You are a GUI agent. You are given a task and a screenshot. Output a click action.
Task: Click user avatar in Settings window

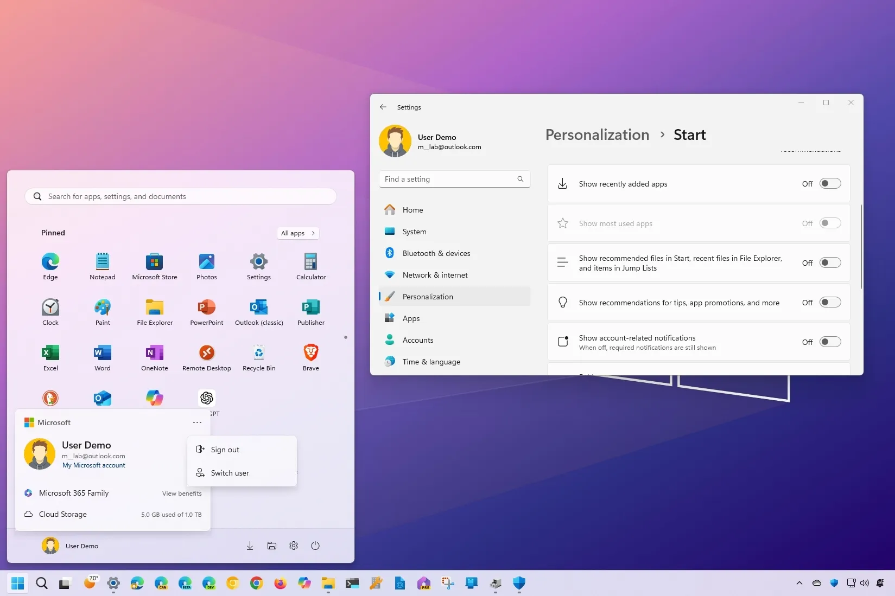coord(395,141)
